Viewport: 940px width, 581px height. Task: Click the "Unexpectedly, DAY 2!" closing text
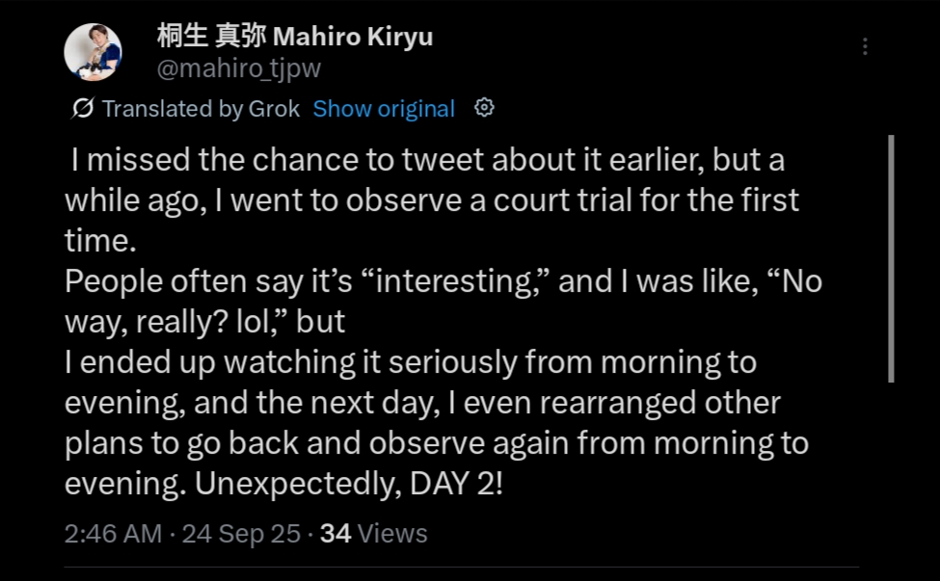point(349,484)
